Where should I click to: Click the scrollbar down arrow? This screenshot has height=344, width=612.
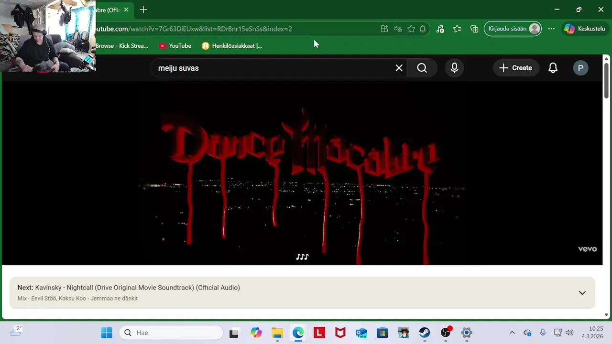click(x=606, y=315)
